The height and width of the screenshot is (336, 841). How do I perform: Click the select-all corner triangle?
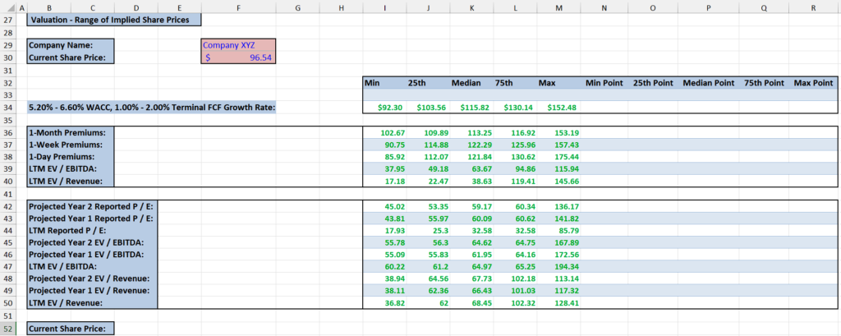point(8,7)
